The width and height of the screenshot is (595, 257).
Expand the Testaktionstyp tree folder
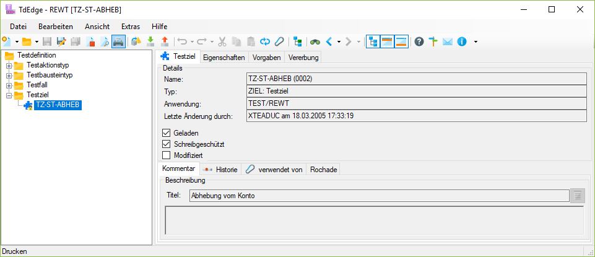(9, 66)
